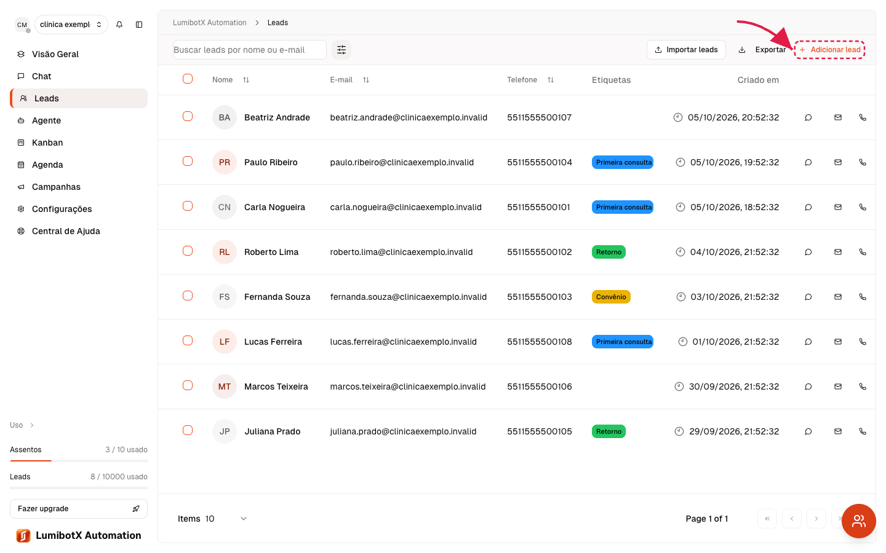Check the Juliana Prado row checkbox

click(x=188, y=430)
